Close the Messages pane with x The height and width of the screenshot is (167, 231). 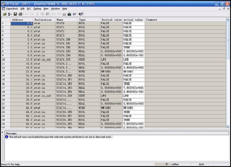pyautogui.click(x=2, y=132)
